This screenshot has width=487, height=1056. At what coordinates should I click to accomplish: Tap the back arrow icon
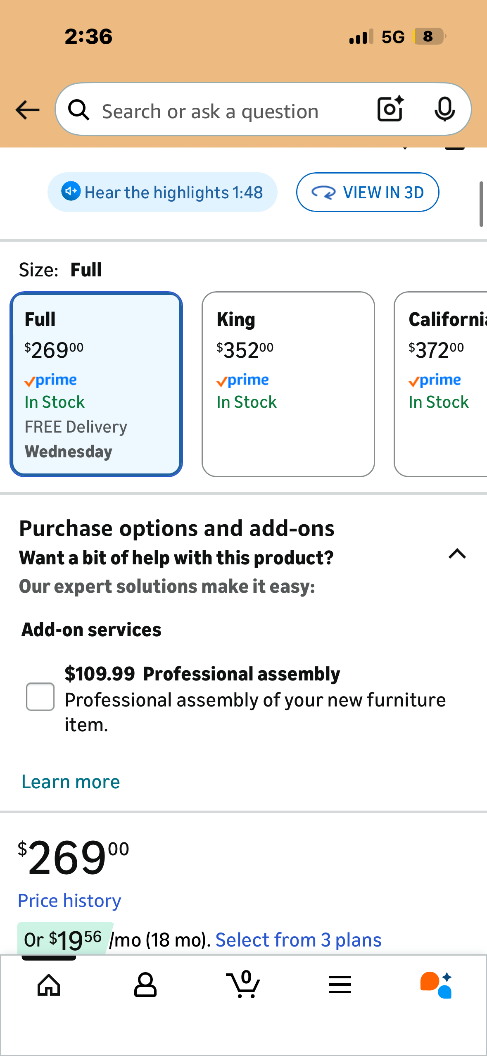[27, 110]
